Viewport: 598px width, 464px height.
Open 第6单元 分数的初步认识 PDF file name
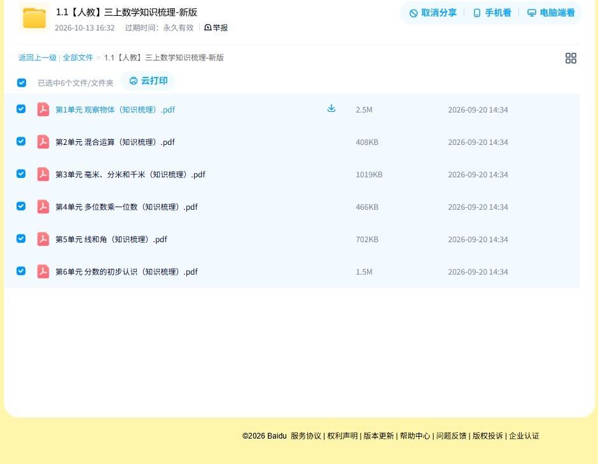(127, 271)
